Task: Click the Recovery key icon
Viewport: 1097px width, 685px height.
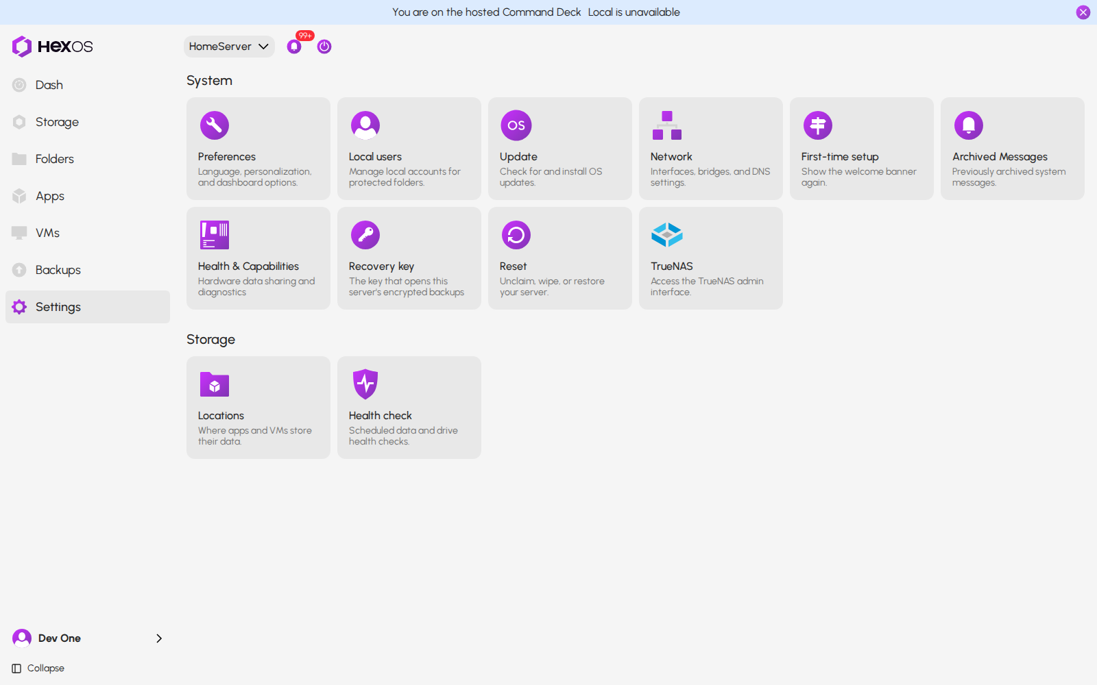Action: click(365, 235)
